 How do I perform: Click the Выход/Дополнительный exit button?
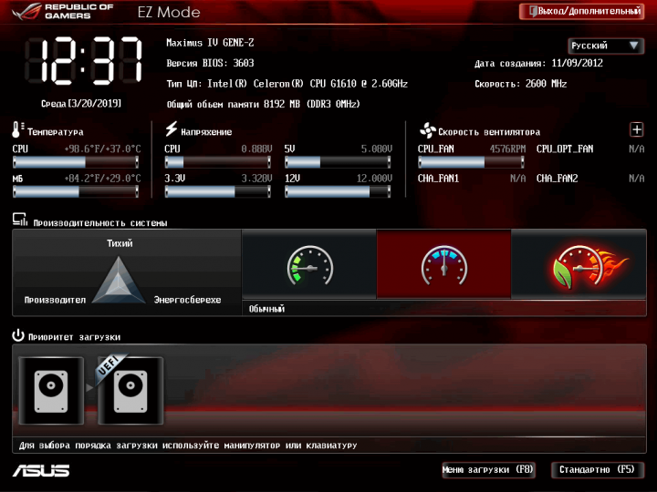click(x=581, y=11)
